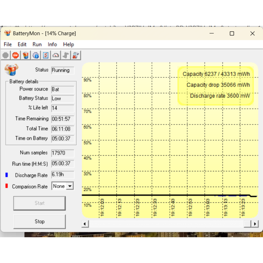Click the checklist toolbar icon
This screenshot has width=263, height=263.
[x=46, y=55]
